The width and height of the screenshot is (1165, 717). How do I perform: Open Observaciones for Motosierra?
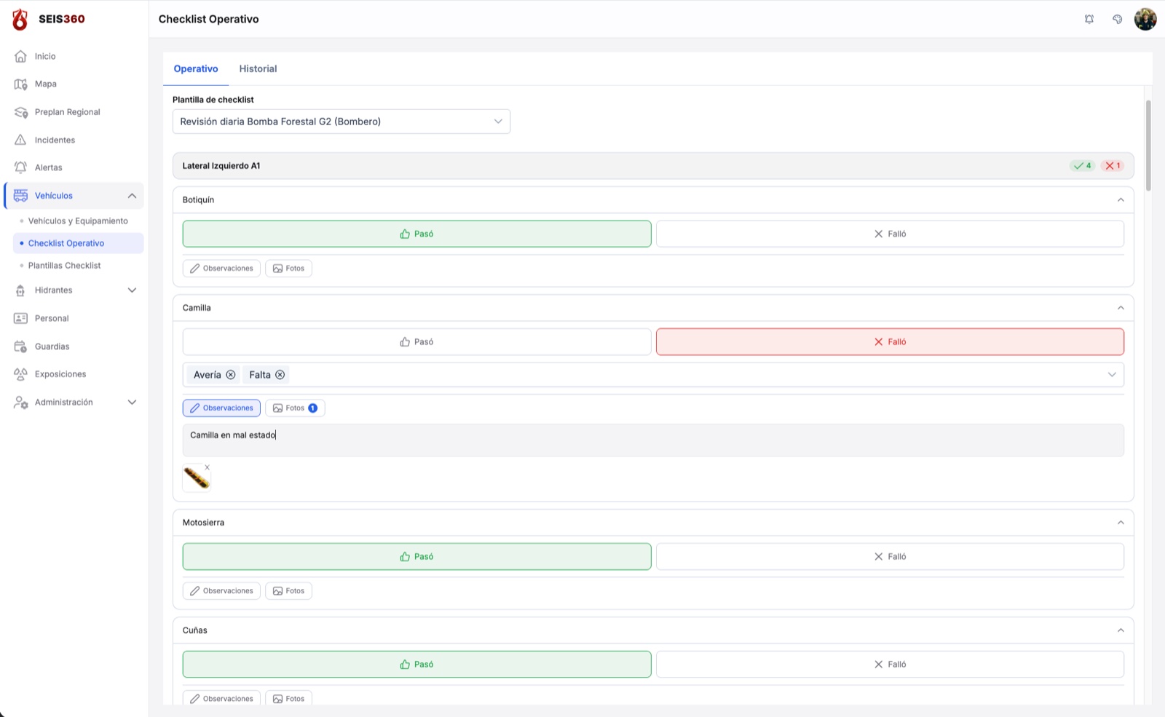[x=221, y=591]
